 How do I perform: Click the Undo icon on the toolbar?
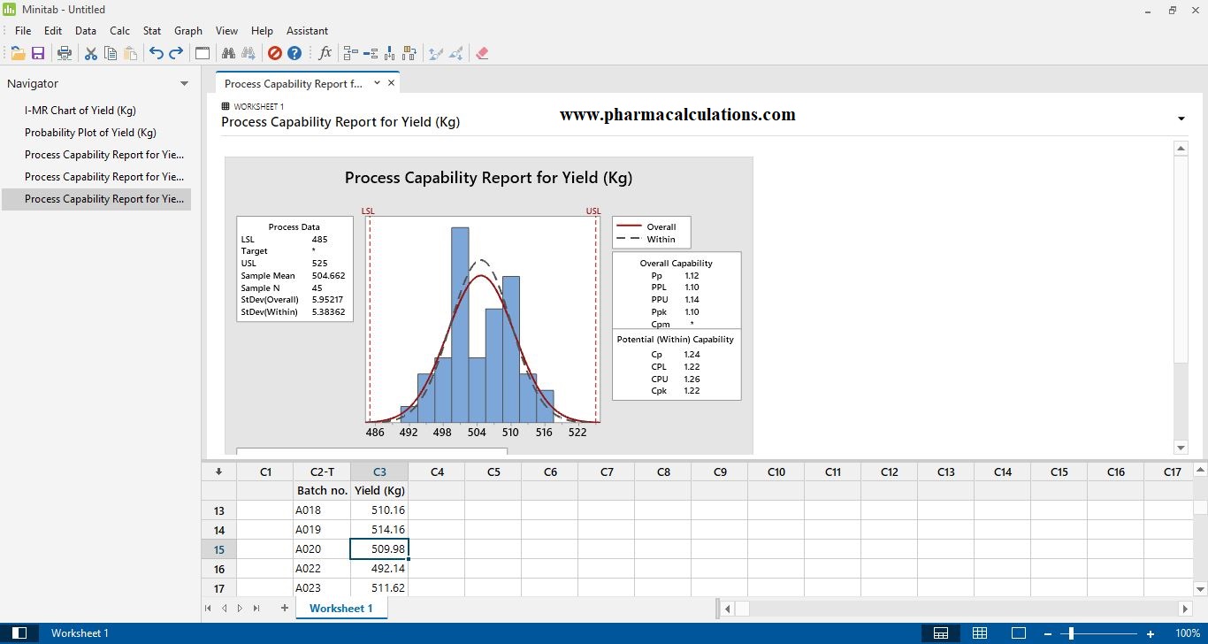pyautogui.click(x=156, y=52)
